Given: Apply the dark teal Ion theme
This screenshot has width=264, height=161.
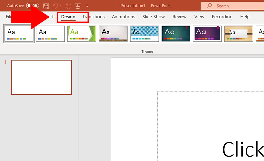Looking at the screenshot, I should coord(176,34).
